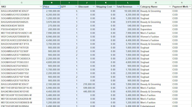
Task: Select column H header
Action: click(x=52, y=3)
